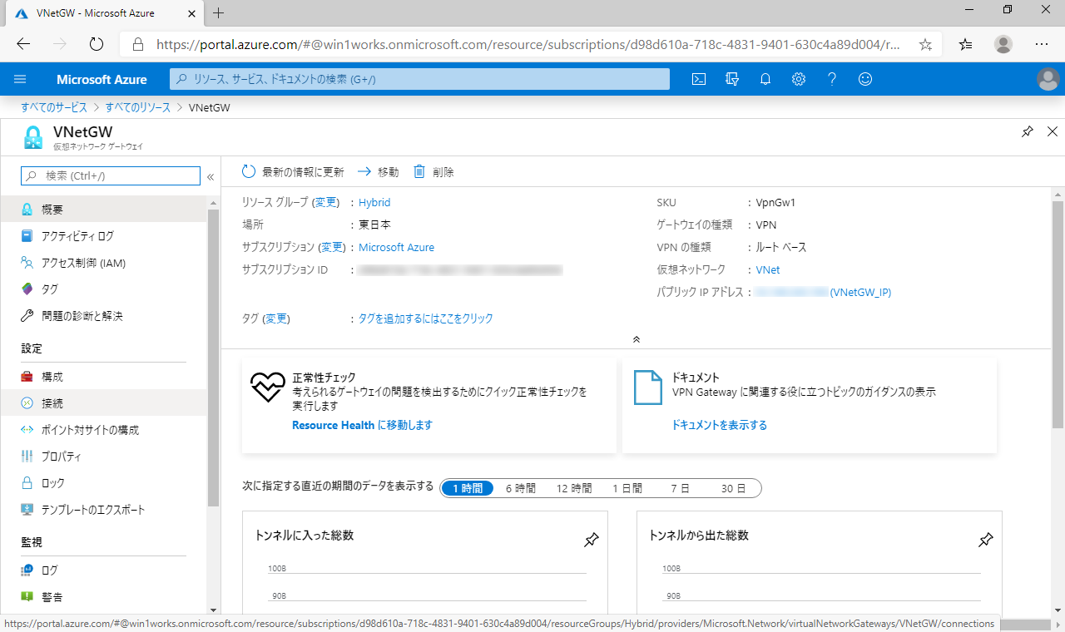Open 接続 under 設定
1065x632 pixels.
pos(103,403)
